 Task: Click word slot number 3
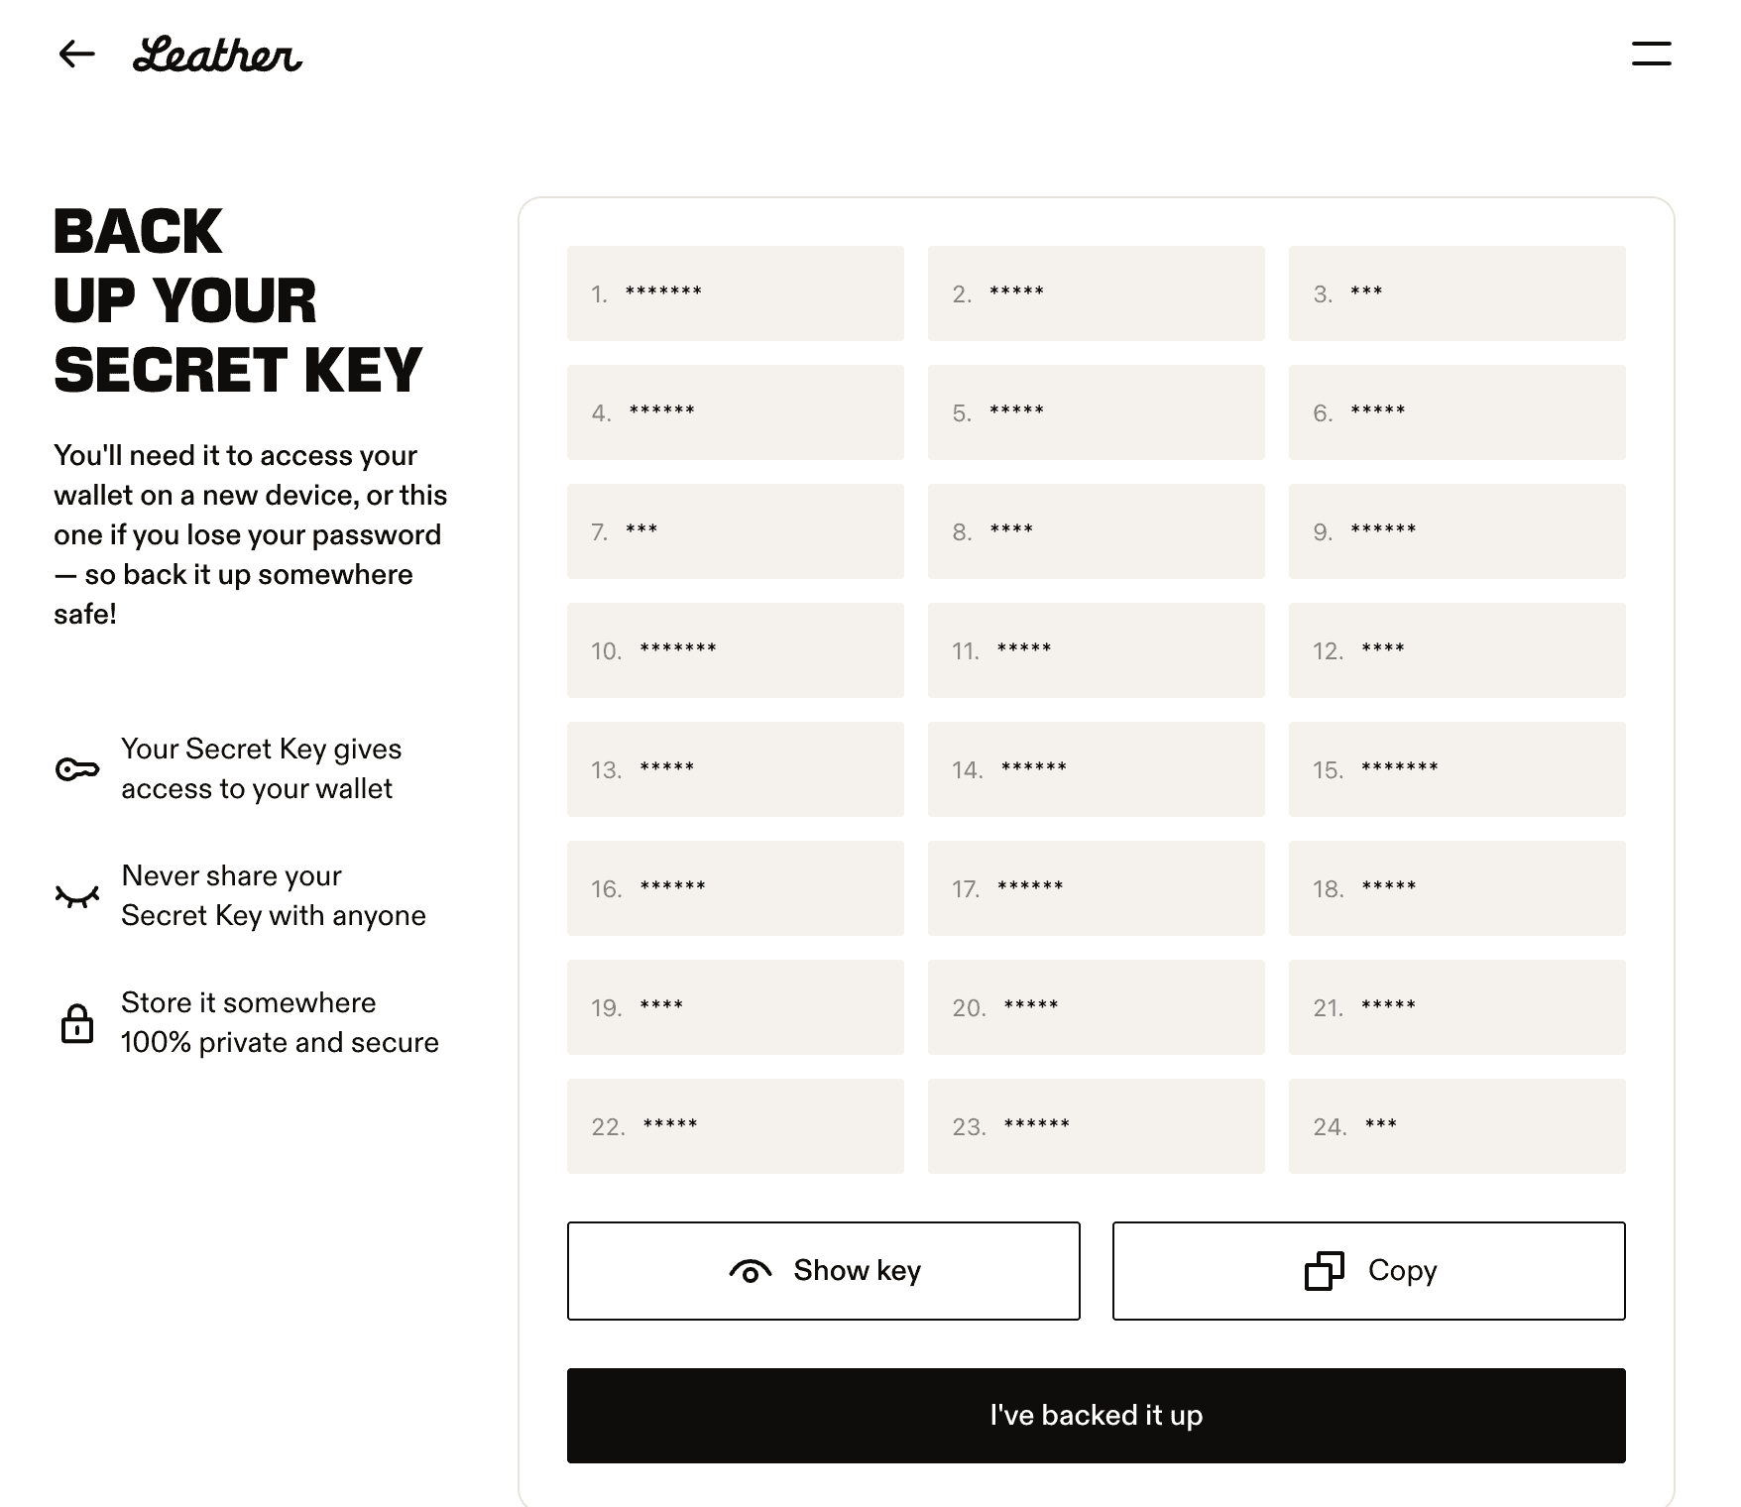coord(1456,293)
